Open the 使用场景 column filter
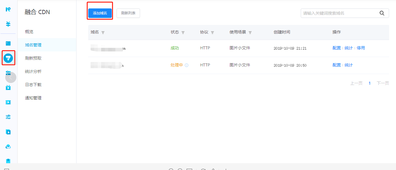396x170 pixels. pos(250,32)
